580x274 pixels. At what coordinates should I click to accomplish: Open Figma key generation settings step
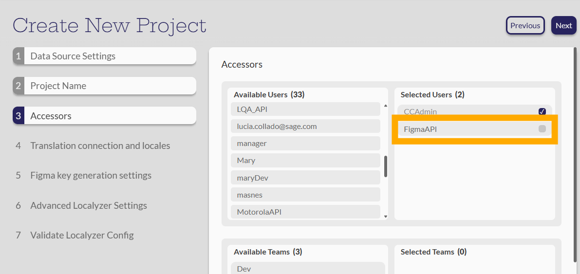click(x=91, y=175)
